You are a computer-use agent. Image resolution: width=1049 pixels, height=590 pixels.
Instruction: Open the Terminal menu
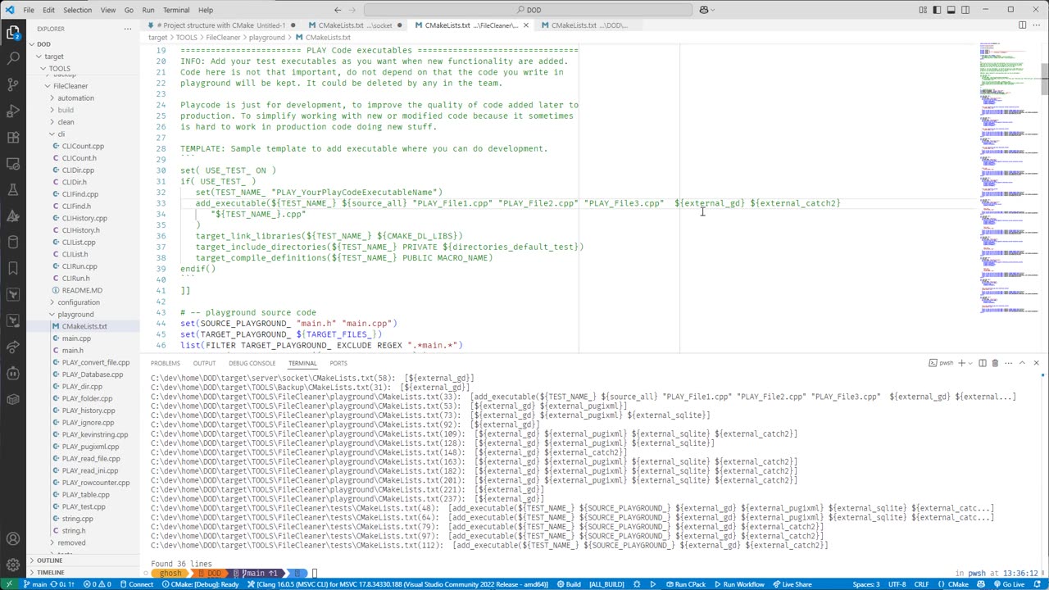pos(176,10)
